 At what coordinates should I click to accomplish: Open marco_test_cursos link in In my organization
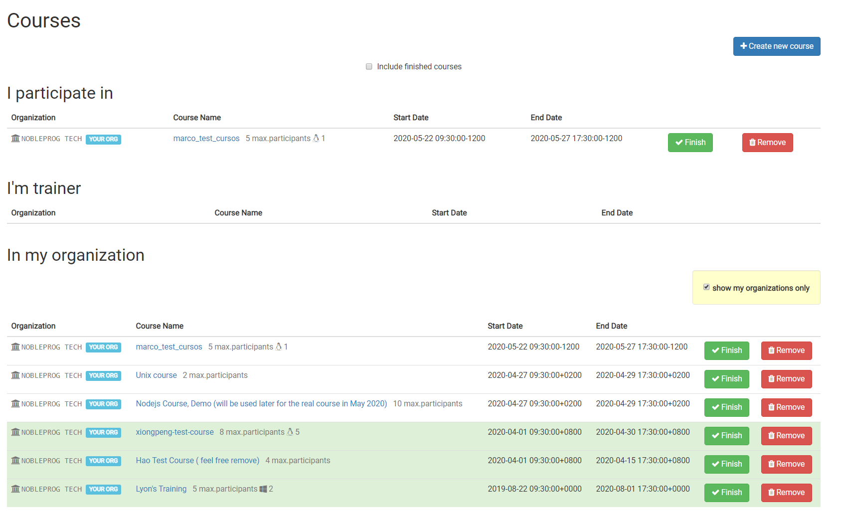pyautogui.click(x=169, y=347)
